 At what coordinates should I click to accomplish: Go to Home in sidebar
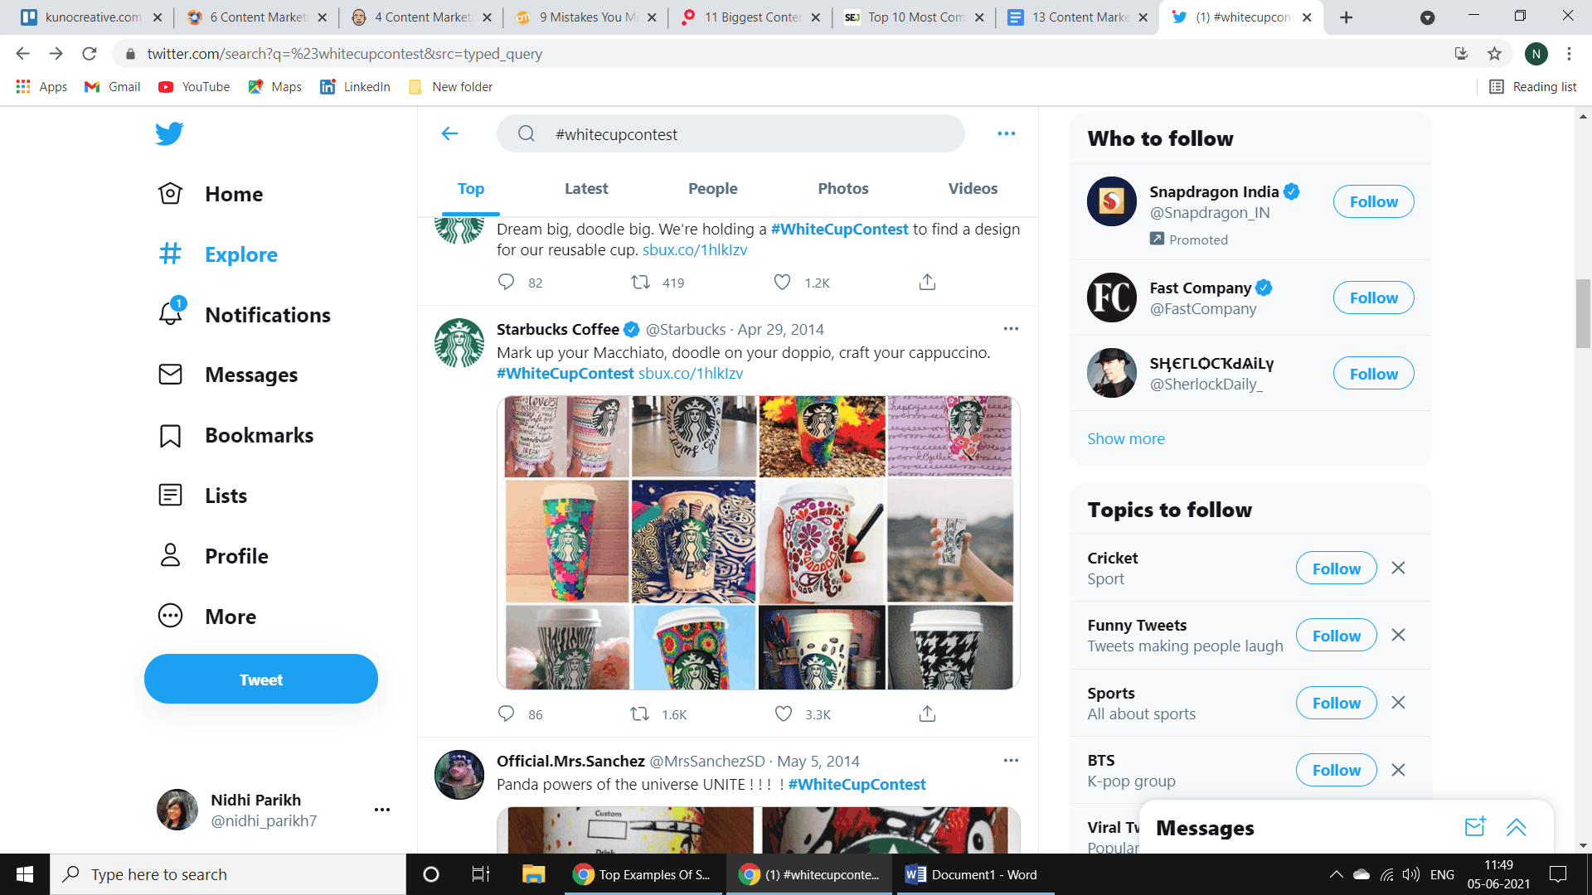click(211, 194)
